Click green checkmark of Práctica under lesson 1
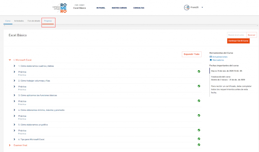The image size is (259, 152). coord(199,71)
